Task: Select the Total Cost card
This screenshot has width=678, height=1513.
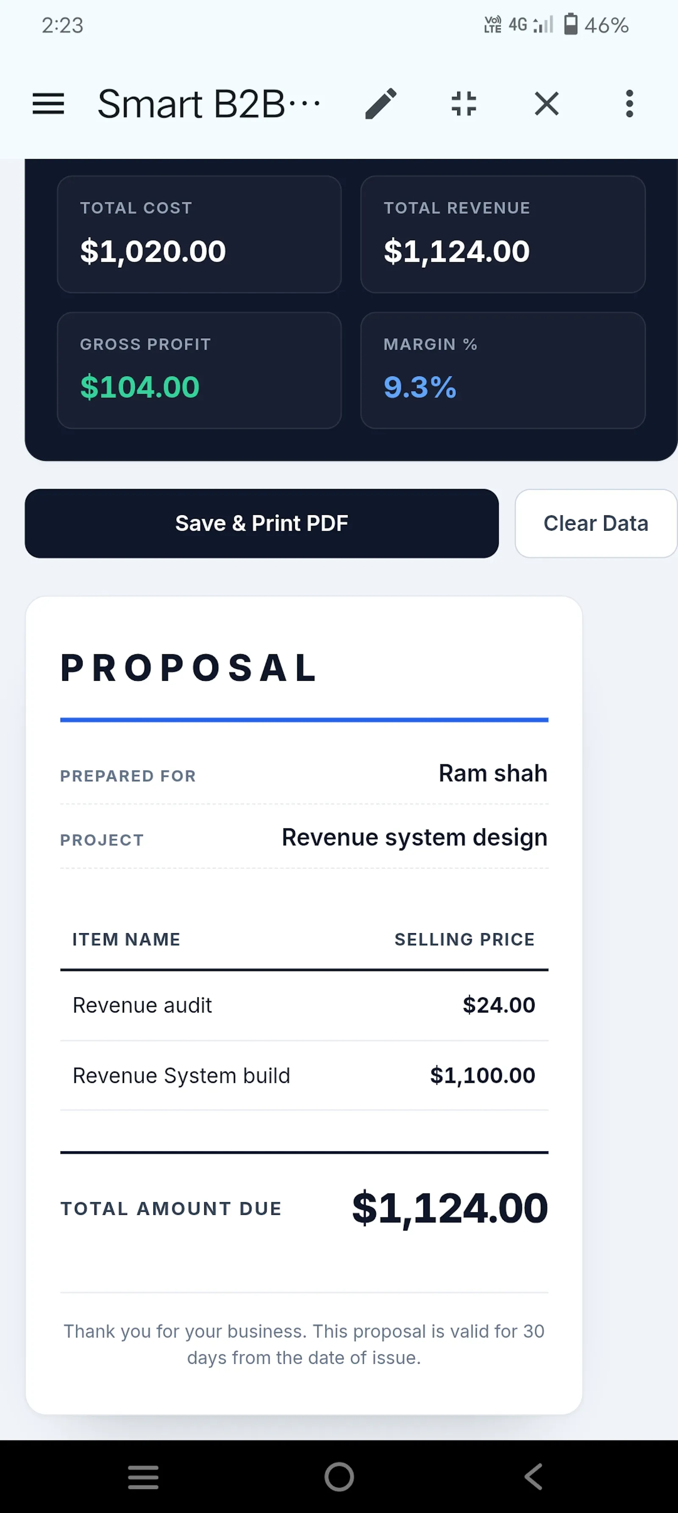Action: pos(199,234)
